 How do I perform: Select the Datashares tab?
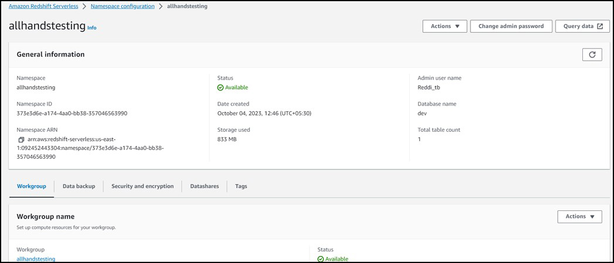pos(204,186)
